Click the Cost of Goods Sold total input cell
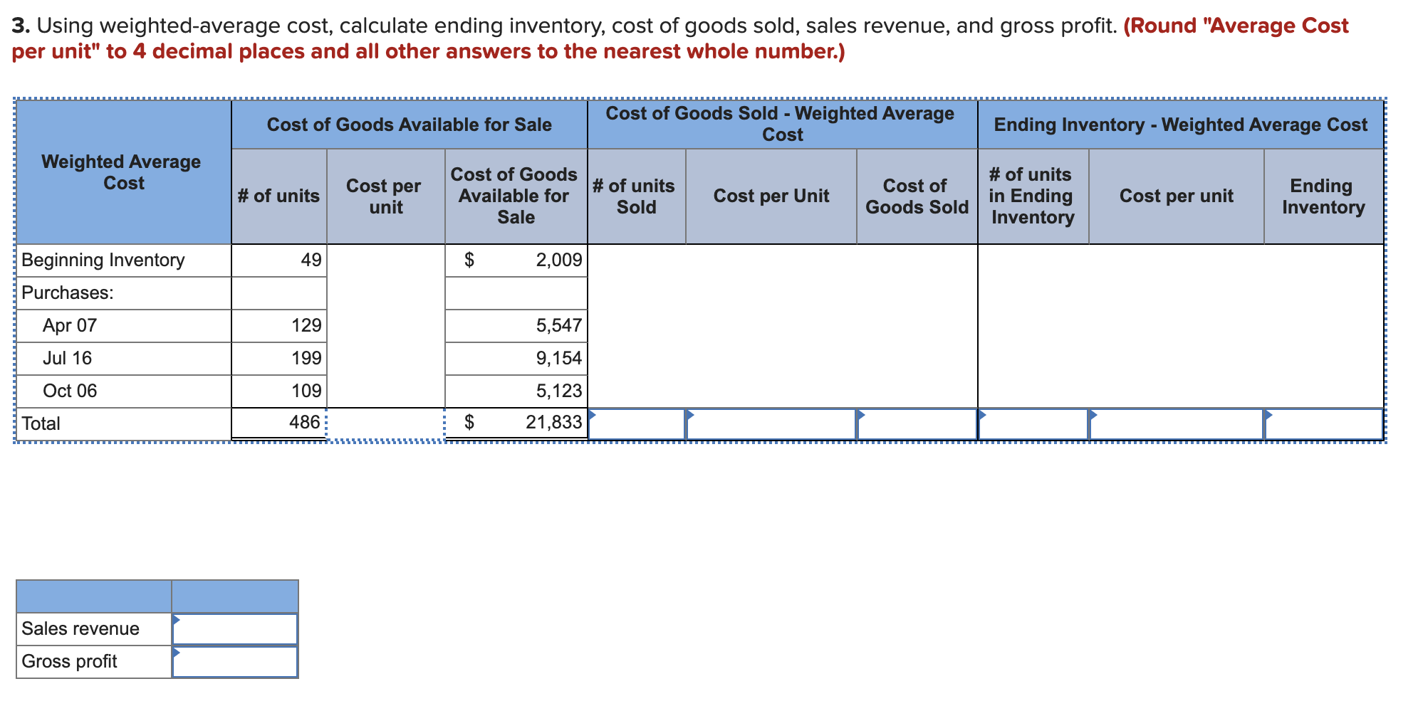This screenshot has width=1423, height=706. coord(917,424)
